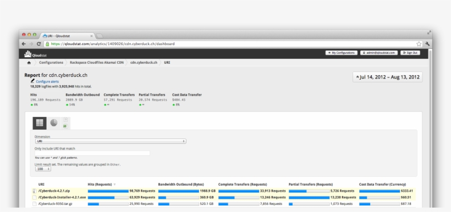
Task: Click Complete Transfers (Requests) column header
Action: [243, 185]
